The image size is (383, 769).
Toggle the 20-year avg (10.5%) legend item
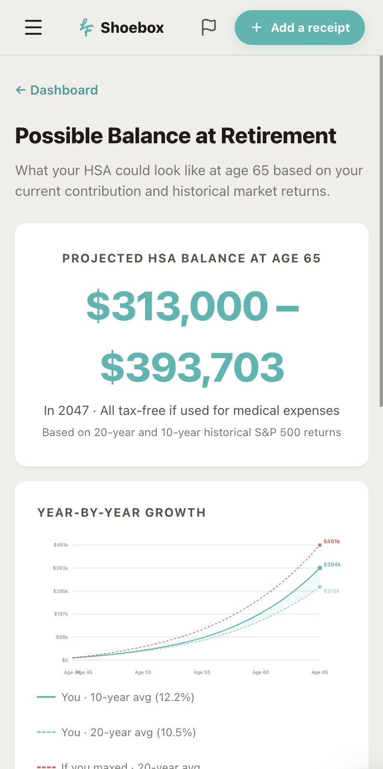[116, 732]
